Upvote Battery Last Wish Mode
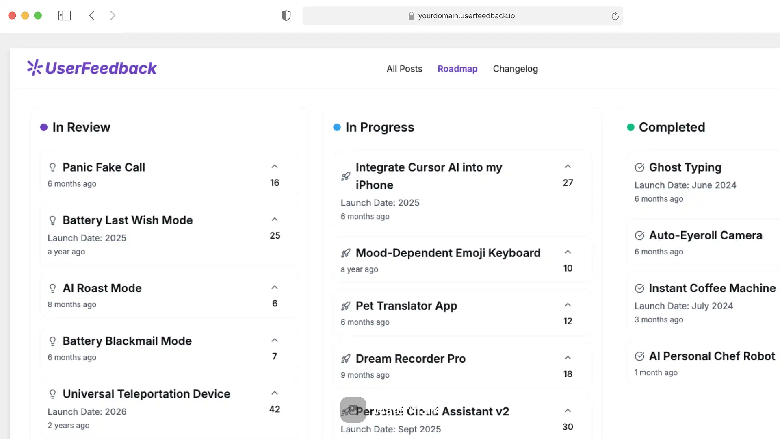The image size is (780, 439). point(275,219)
